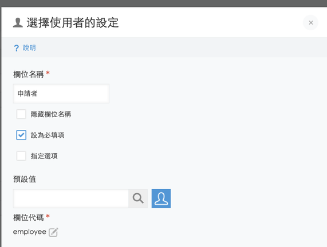Select the employee field code text
Screen dimensions: 327x247
[30, 232]
